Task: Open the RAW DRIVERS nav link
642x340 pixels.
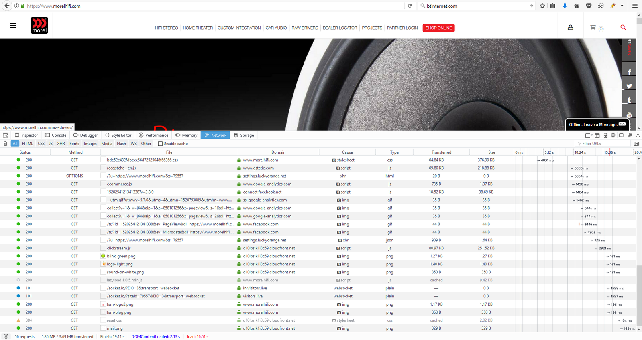Action: click(x=305, y=28)
